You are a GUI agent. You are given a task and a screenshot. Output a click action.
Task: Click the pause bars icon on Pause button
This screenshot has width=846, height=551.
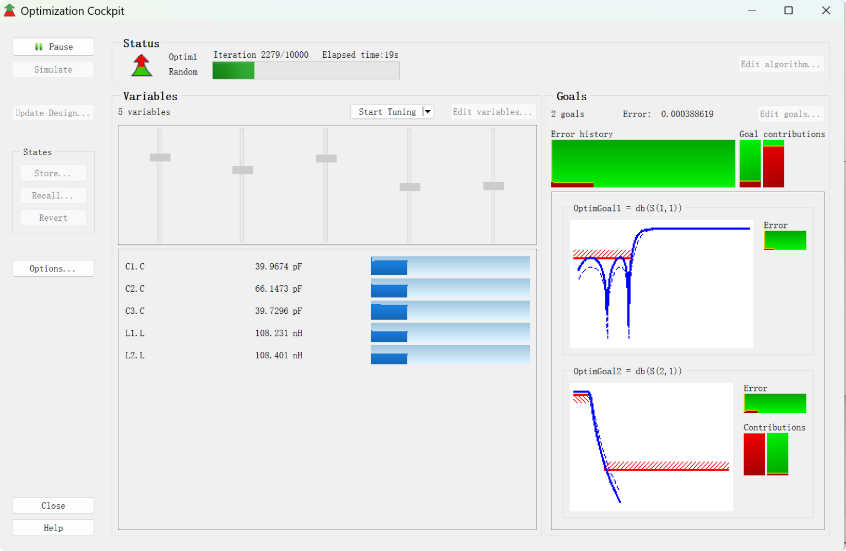38,46
